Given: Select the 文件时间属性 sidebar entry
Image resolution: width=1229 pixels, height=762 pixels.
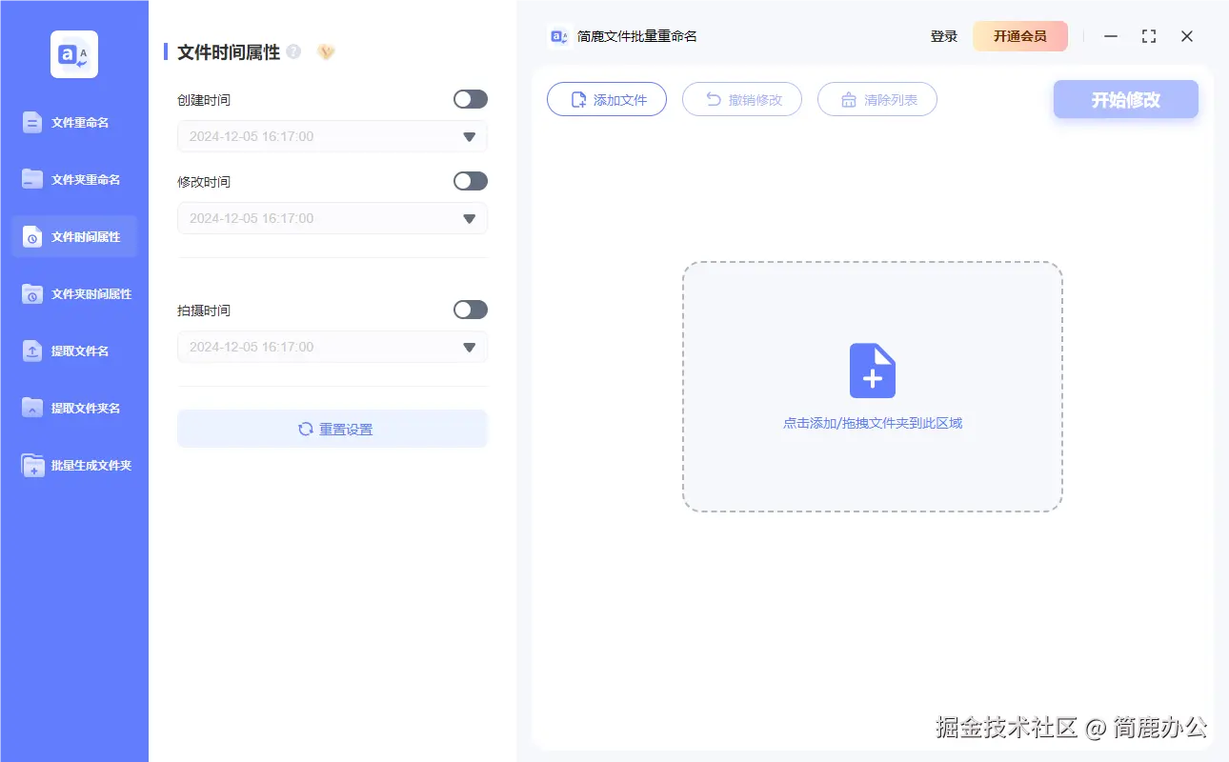Looking at the screenshot, I should [x=74, y=236].
